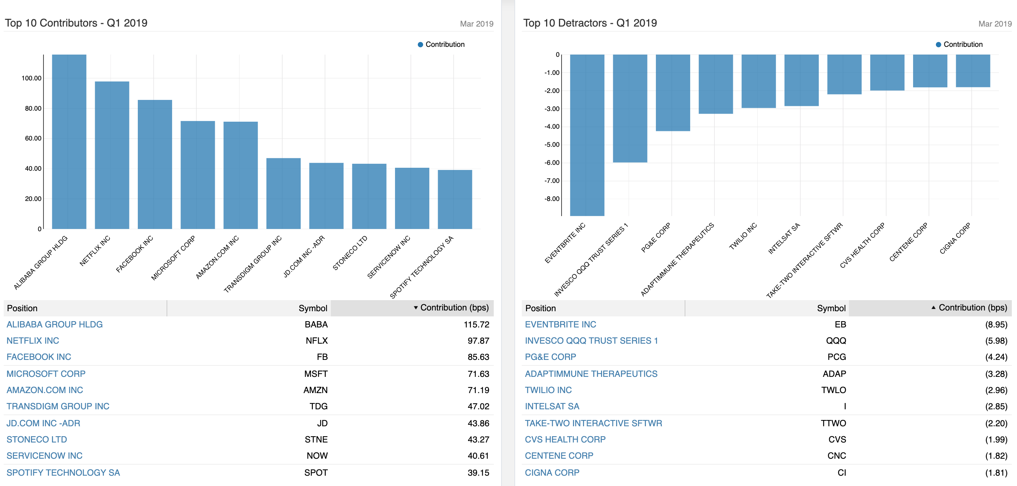Screen dimensions: 1017x486
Task: Open the AMAZON.COM INC position link
Action: point(45,390)
